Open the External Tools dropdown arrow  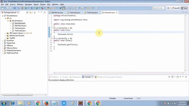pos(45,8)
